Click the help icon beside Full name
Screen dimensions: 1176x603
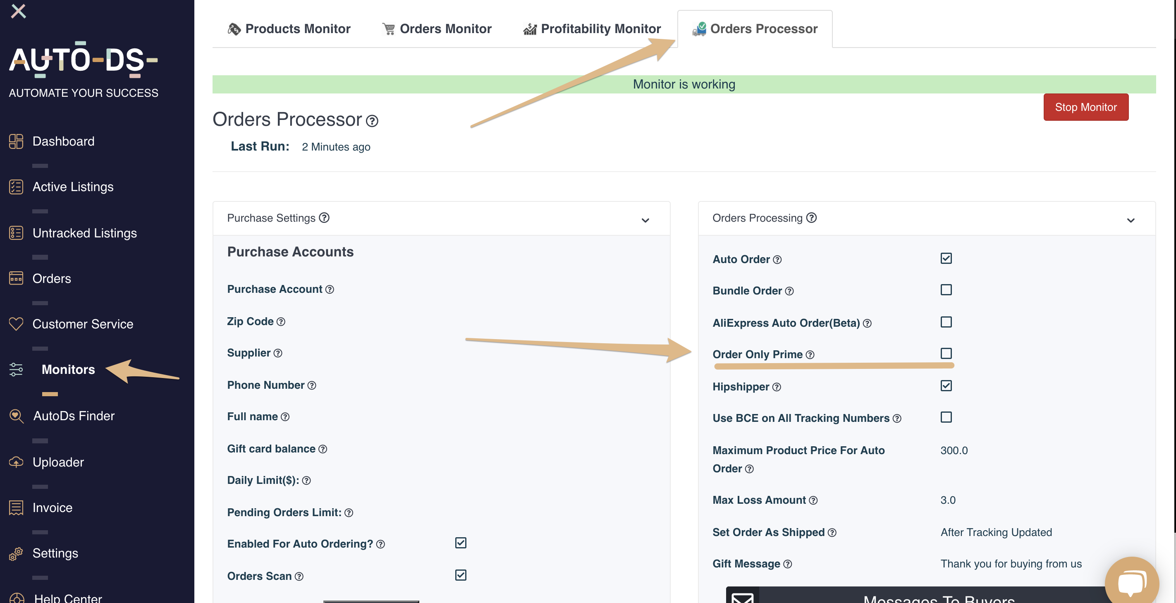[285, 417]
